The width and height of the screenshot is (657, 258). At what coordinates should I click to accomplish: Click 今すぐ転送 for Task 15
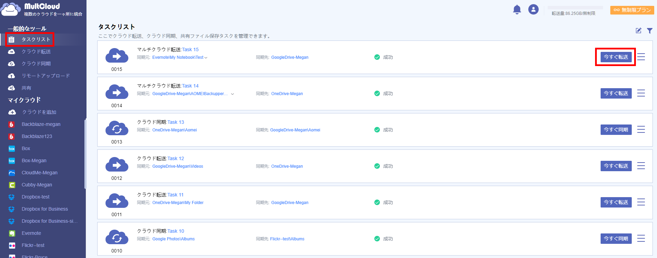[x=616, y=57]
